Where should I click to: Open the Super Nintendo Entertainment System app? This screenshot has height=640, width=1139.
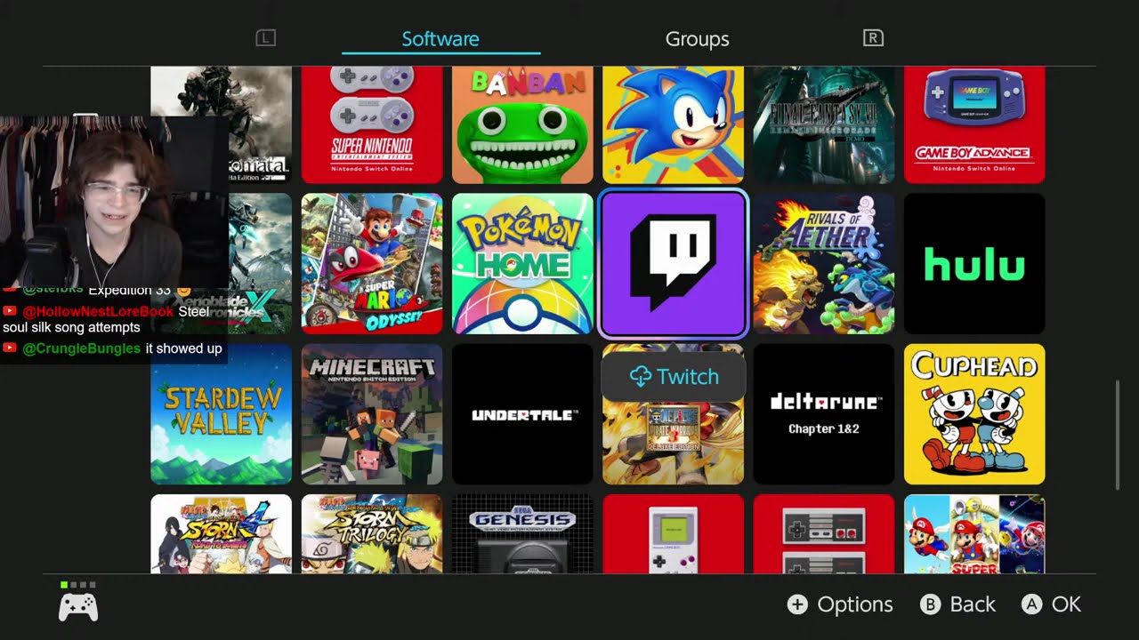(x=372, y=125)
